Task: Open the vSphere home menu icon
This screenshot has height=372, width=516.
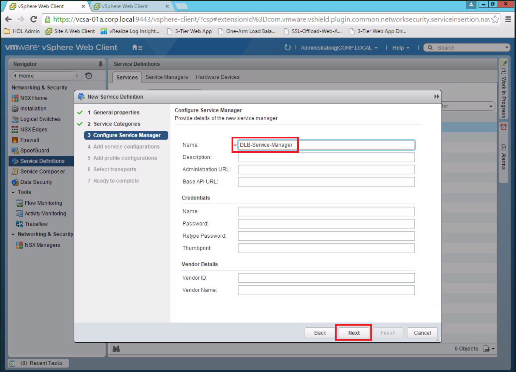Action: point(137,48)
